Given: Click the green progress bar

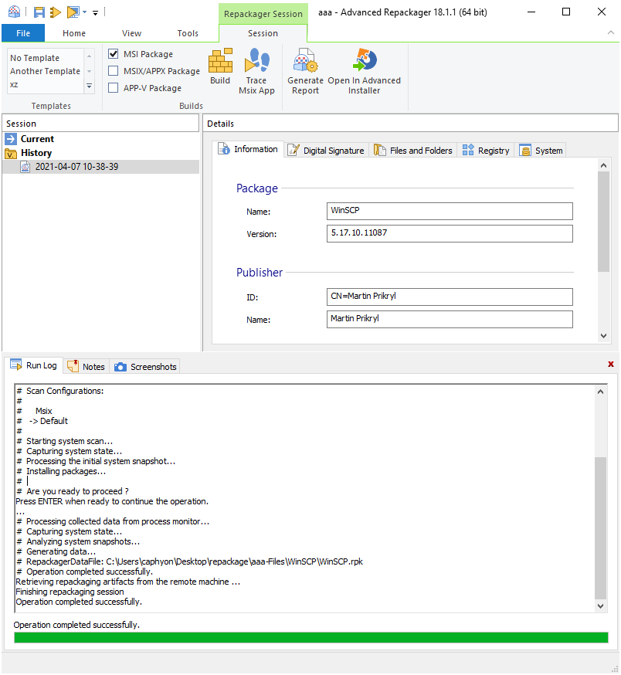Looking at the screenshot, I should (x=311, y=637).
